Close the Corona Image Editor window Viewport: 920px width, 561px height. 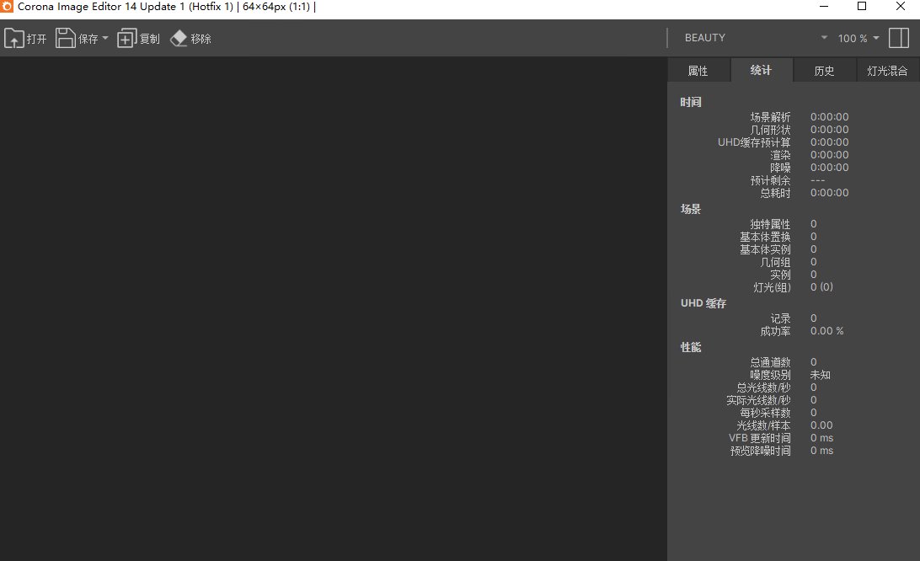tap(901, 7)
